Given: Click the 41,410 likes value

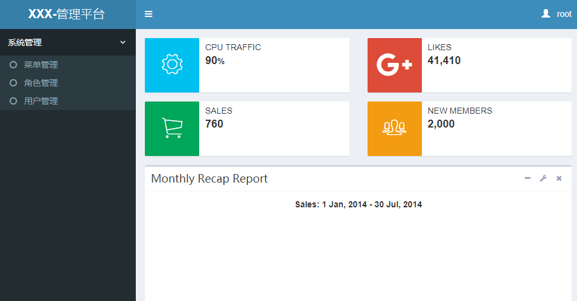Looking at the screenshot, I should 444,60.
